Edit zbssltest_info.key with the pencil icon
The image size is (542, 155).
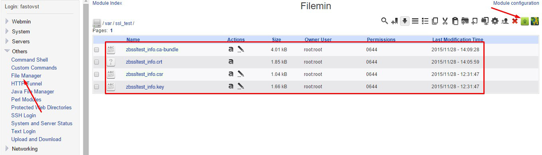[240, 86]
